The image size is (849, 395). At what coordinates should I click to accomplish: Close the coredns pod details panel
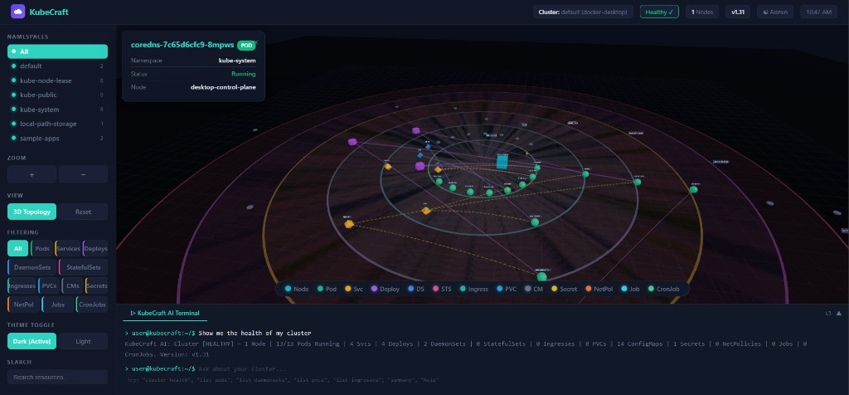point(257,41)
